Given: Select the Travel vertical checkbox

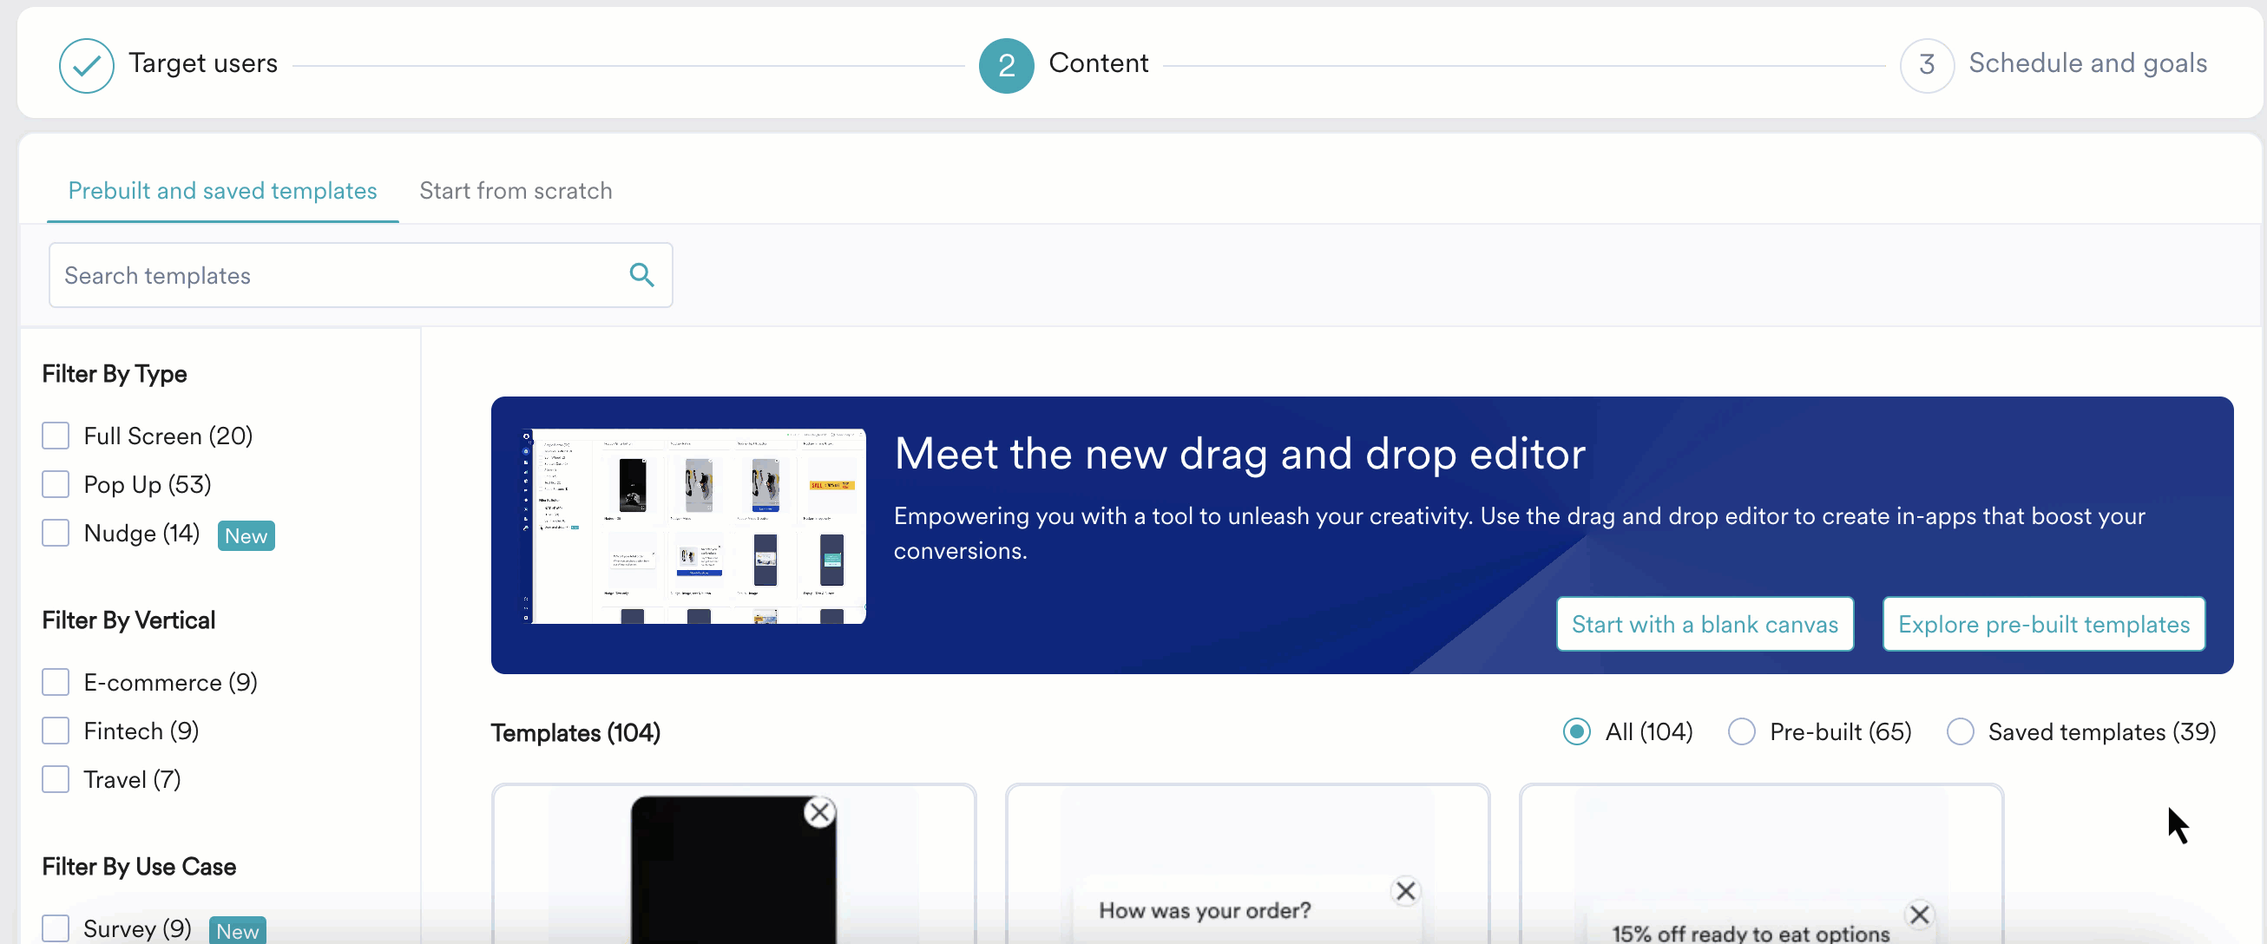Looking at the screenshot, I should pyautogui.click(x=56, y=778).
